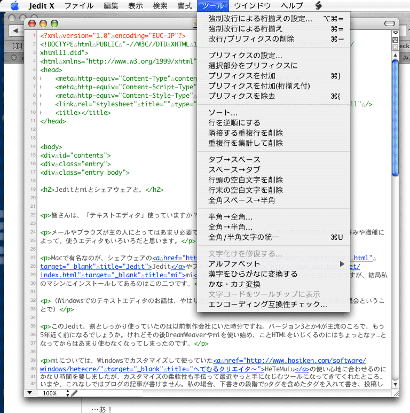
Task: Choose 強制改行による桁揃え
Action: [x=274, y=29]
